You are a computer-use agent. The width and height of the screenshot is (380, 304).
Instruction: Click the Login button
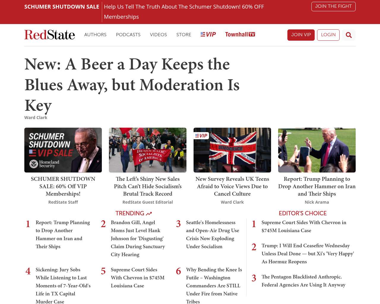click(x=328, y=35)
